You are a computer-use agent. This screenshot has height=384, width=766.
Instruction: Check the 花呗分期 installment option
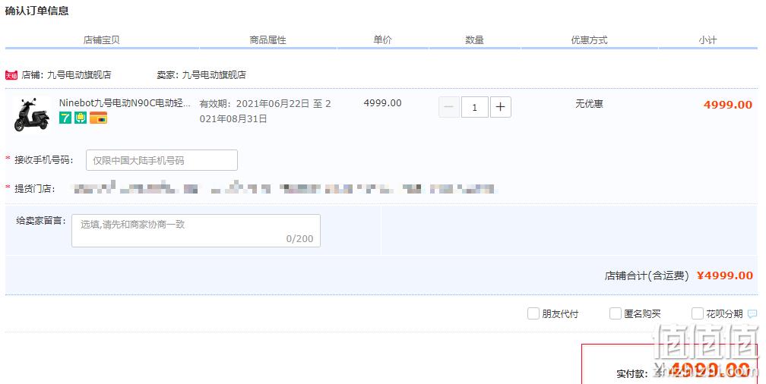pyautogui.click(x=697, y=313)
